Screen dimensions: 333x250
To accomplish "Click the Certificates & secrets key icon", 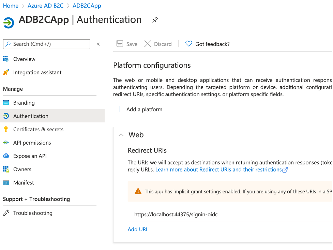I will [6, 129].
